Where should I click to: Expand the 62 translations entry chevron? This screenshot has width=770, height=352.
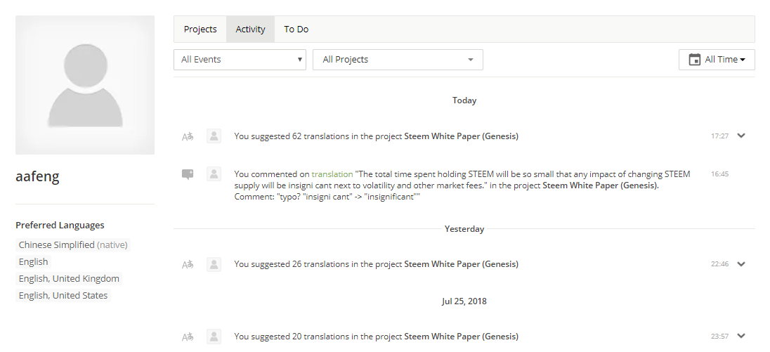click(741, 136)
